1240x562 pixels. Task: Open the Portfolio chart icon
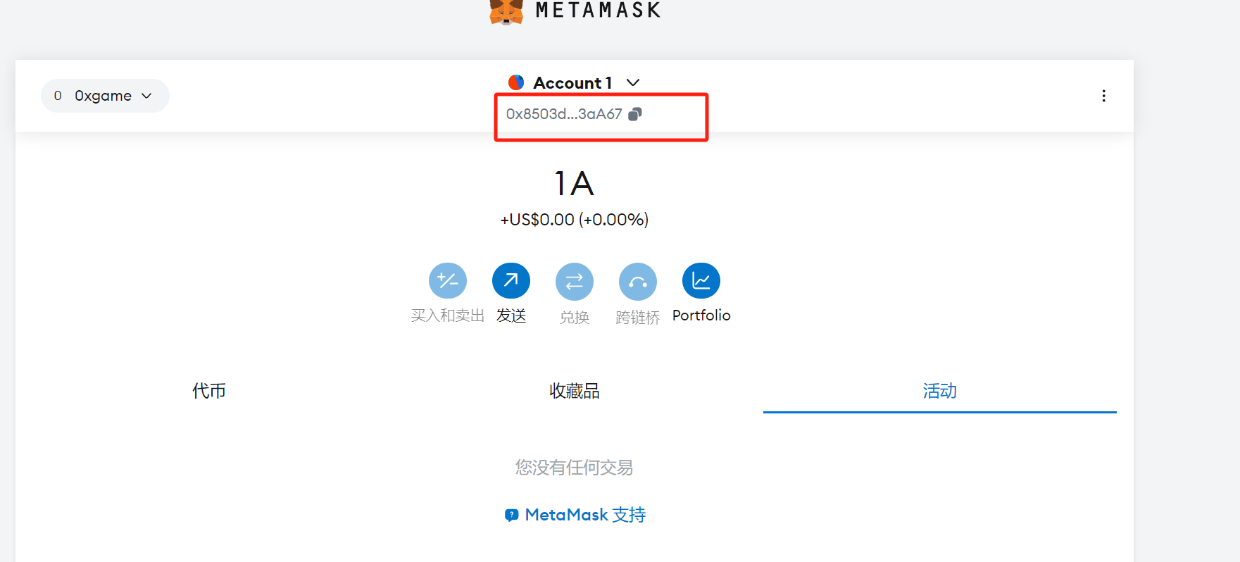click(x=701, y=281)
